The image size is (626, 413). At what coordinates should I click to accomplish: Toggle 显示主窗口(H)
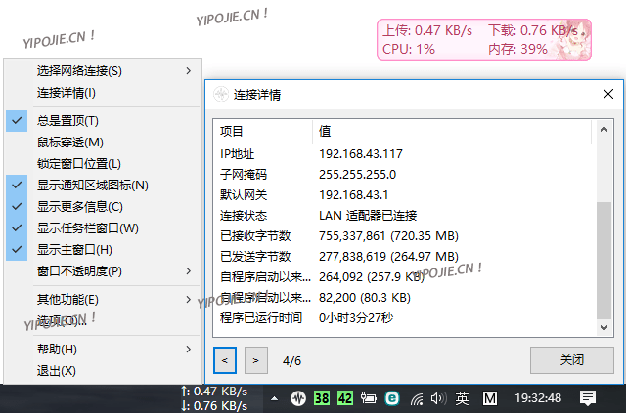point(103,250)
